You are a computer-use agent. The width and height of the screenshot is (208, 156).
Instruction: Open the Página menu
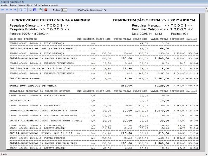[13, 5]
